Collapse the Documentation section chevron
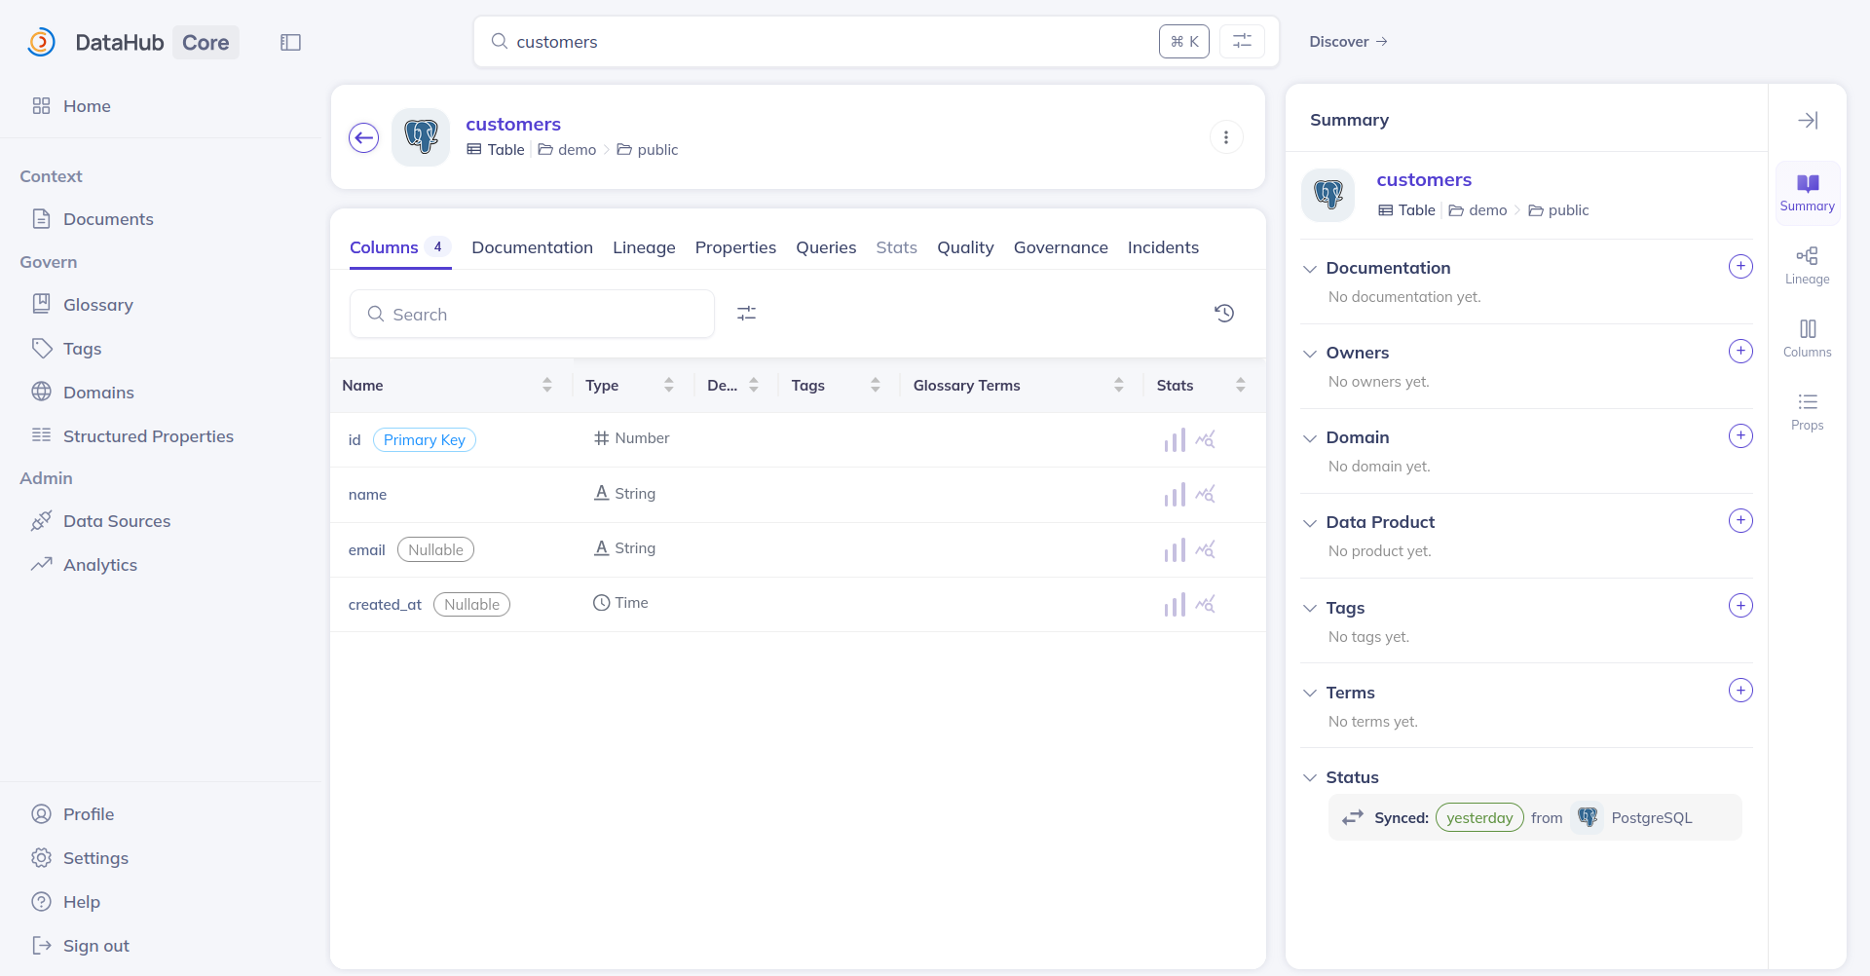Screen dimensions: 1870x976 click(x=1310, y=269)
